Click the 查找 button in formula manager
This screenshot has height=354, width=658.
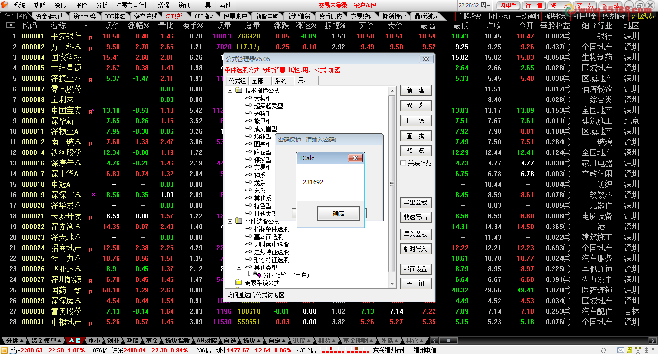click(x=416, y=136)
